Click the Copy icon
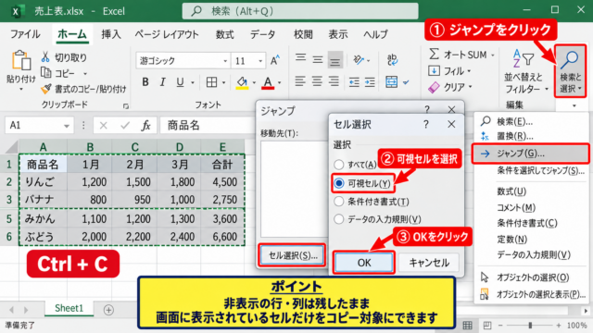This screenshot has width=593, height=333. tap(45, 72)
